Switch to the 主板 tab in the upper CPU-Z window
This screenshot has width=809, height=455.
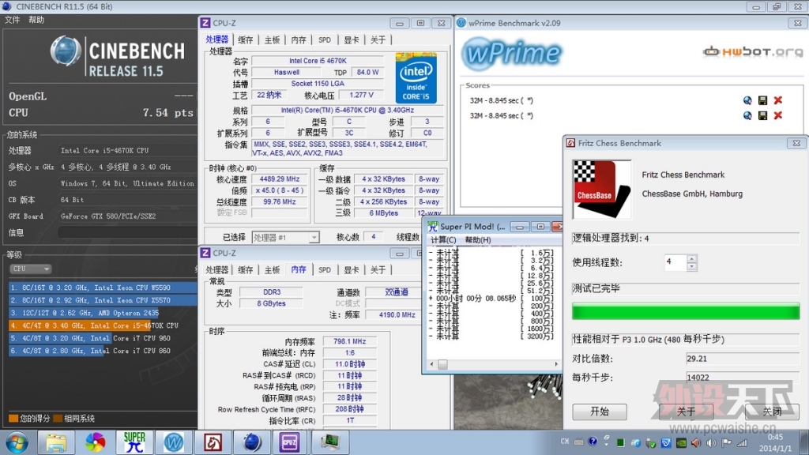pos(272,39)
